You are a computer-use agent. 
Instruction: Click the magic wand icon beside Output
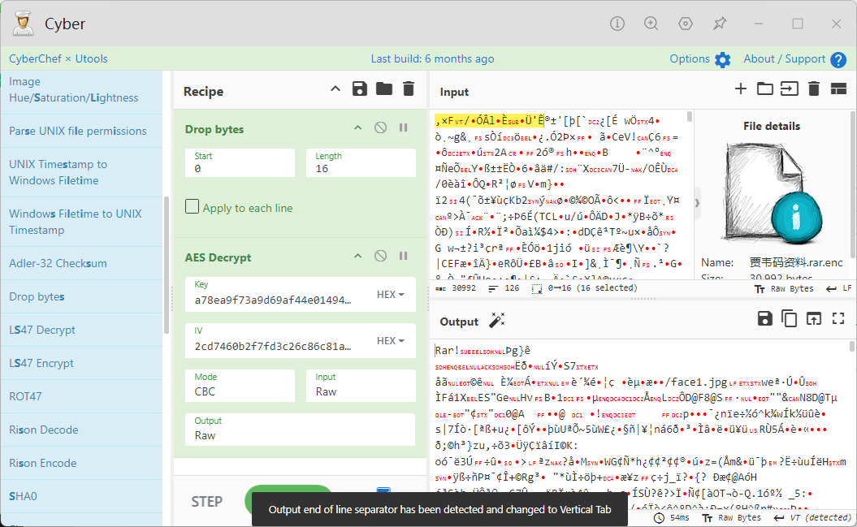(497, 321)
